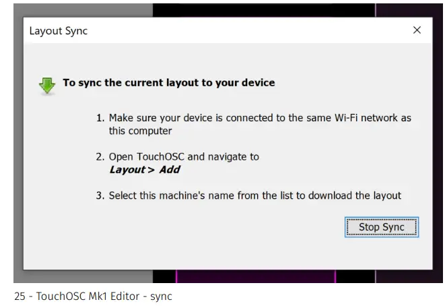The width and height of the screenshot is (445, 306).
Task: Click the Stop Sync button
Action: click(x=382, y=227)
